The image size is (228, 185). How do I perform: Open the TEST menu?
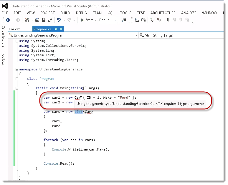(x=141, y=13)
